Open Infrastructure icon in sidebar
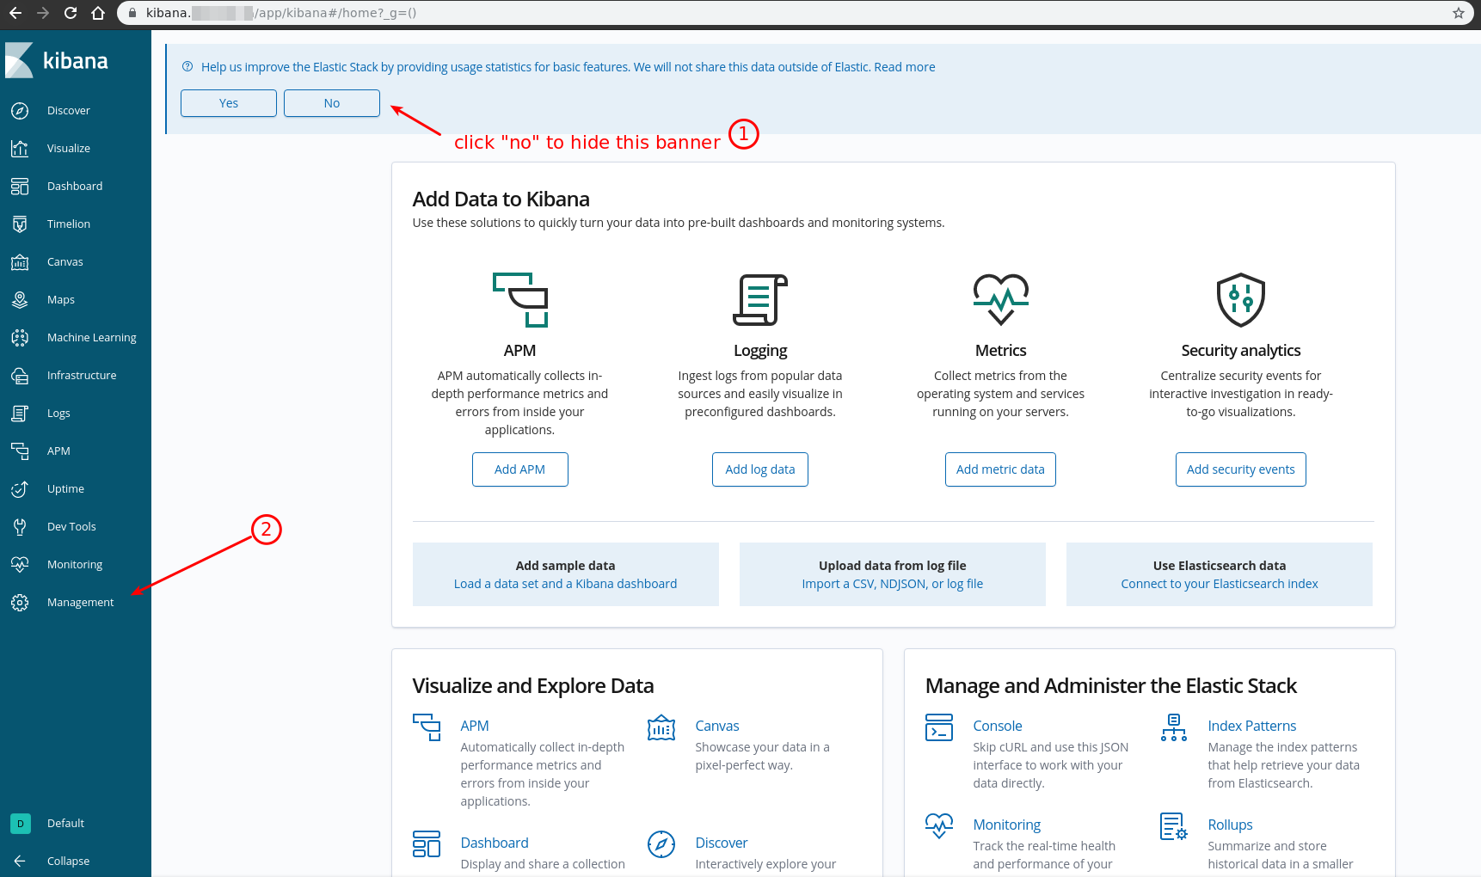 click(20, 376)
